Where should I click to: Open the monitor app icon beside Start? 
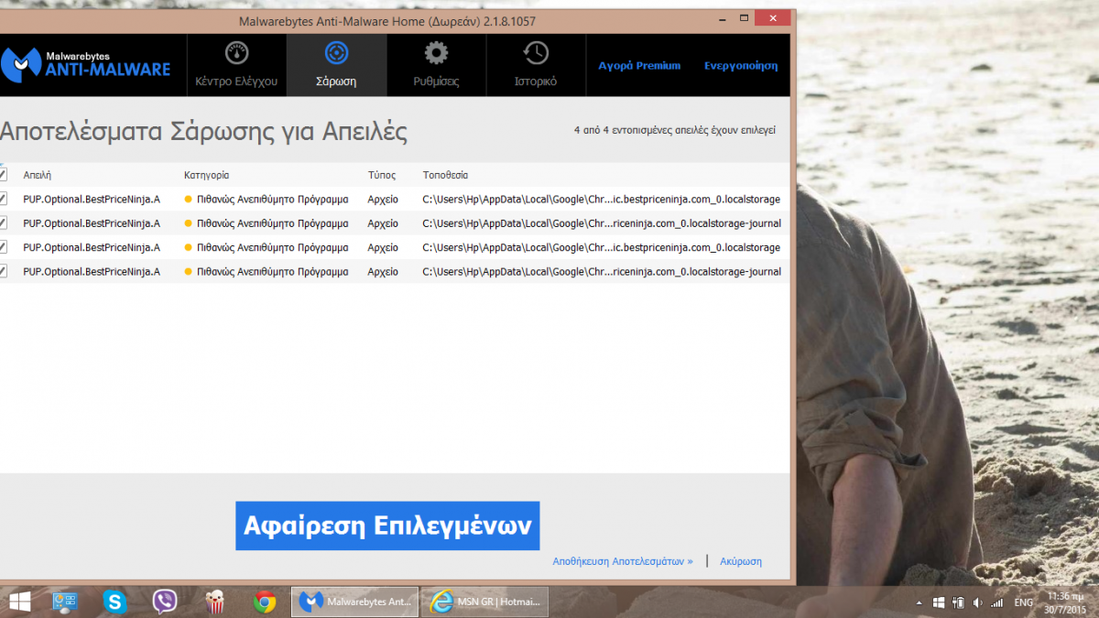coord(65,602)
